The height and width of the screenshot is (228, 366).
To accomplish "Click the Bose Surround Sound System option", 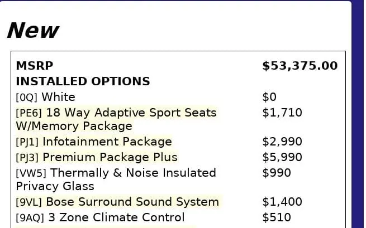I will click(132, 202).
